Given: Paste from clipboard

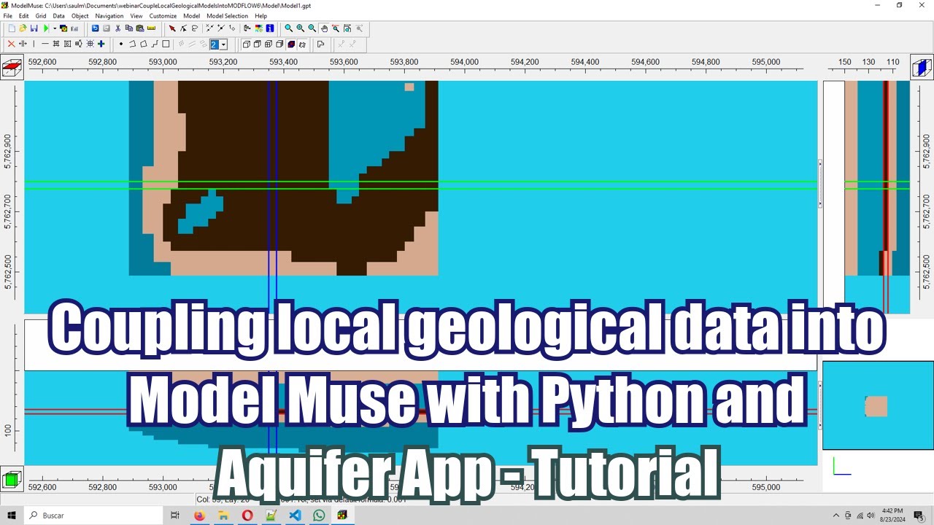Looking at the screenshot, I should click(x=140, y=28).
